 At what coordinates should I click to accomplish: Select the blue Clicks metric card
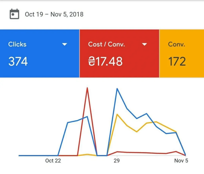pyautogui.click(x=40, y=53)
